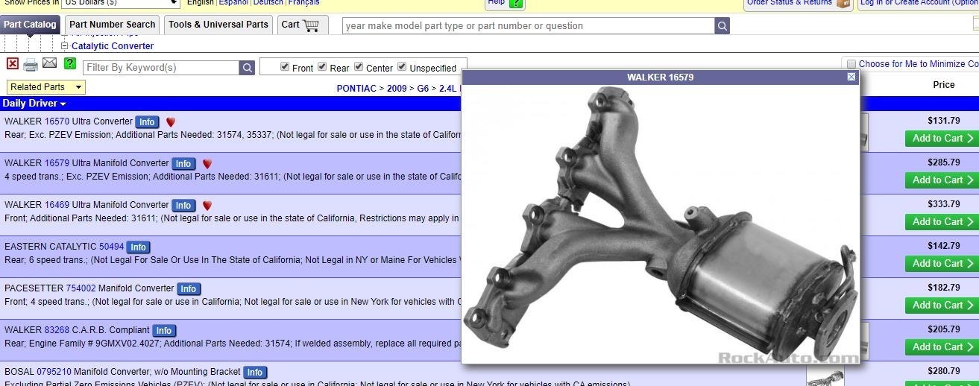Toggle the Center checkbox
Image resolution: width=979 pixels, height=386 pixels.
359,66
